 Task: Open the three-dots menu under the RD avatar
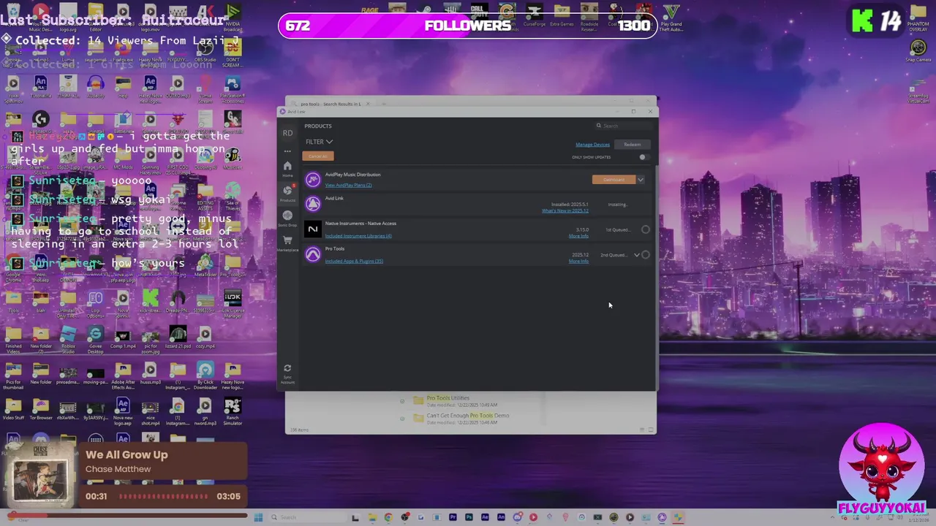click(287, 151)
